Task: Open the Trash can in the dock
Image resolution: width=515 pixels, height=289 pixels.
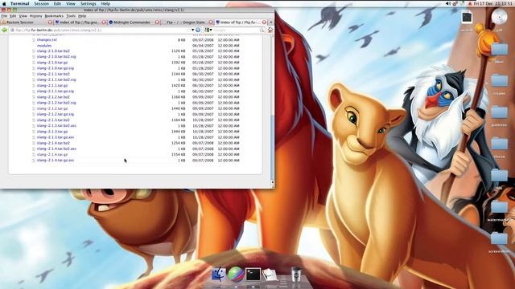Action: coord(296,274)
